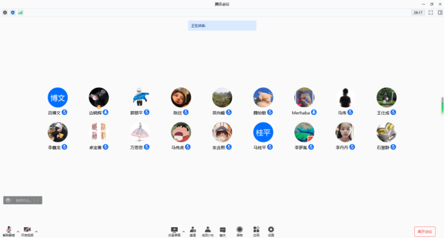Image resolution: width=445 pixels, height=238 pixels.
Task: Open the members list
Action: 208,232
